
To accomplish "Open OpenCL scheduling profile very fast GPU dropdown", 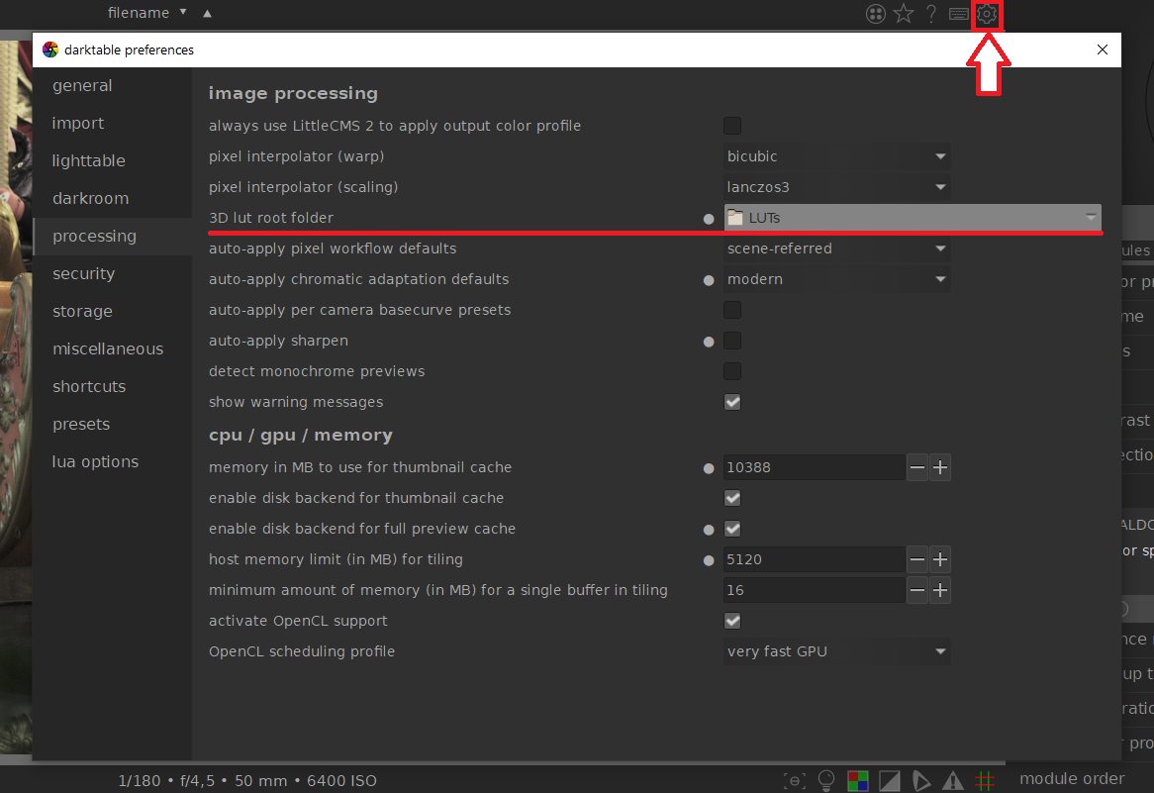I will tap(836, 651).
